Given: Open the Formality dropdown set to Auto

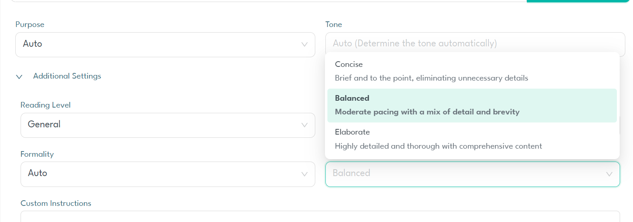Looking at the screenshot, I should tap(161, 174).
